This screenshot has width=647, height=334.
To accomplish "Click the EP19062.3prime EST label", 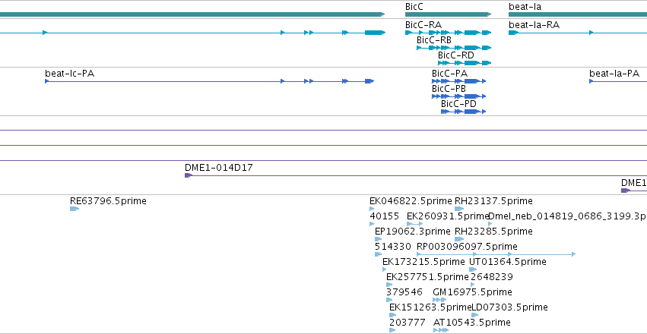I will pyautogui.click(x=413, y=231).
